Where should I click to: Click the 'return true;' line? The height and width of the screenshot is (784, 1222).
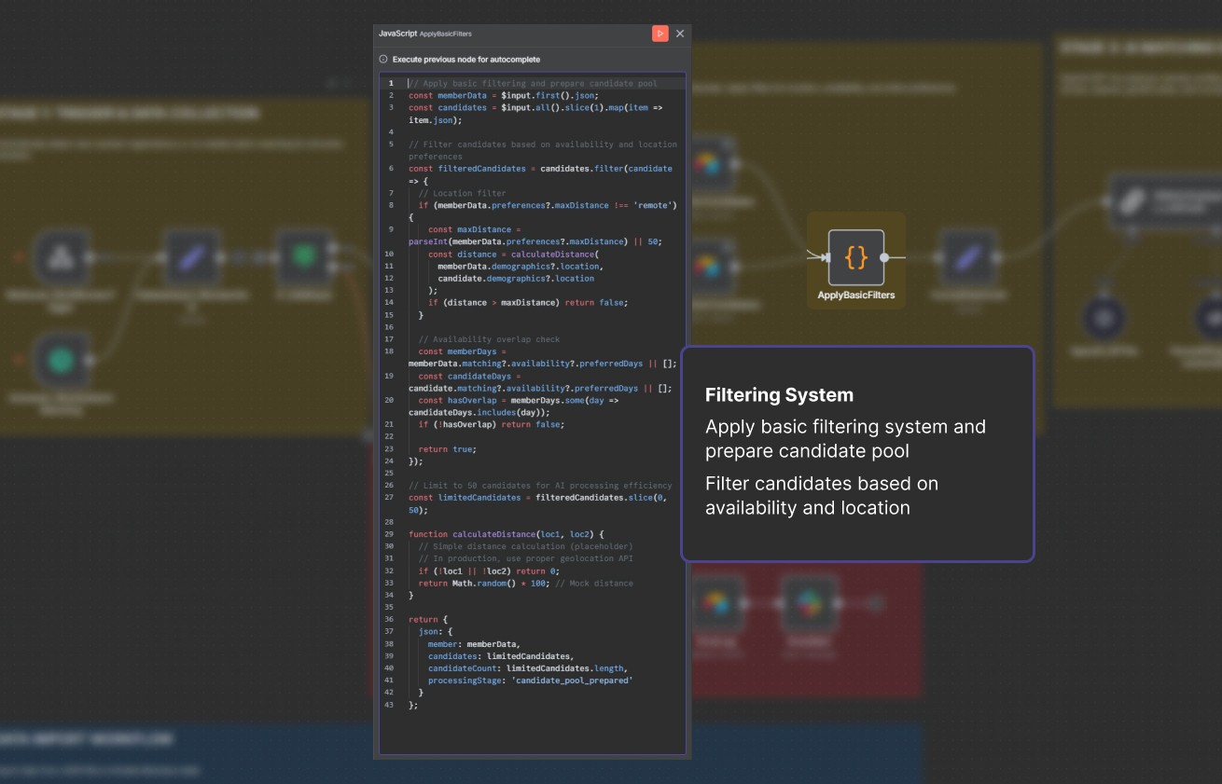448,449
